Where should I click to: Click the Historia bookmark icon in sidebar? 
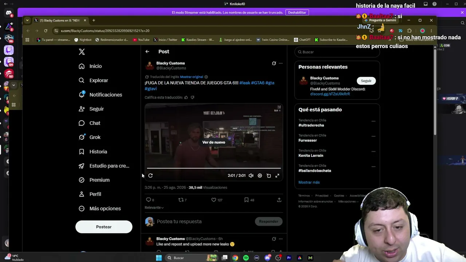tap(82, 151)
